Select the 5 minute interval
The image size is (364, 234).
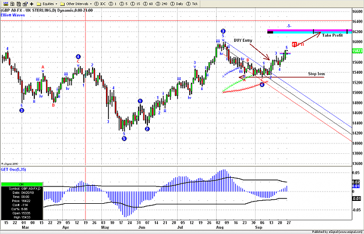point(123,3)
